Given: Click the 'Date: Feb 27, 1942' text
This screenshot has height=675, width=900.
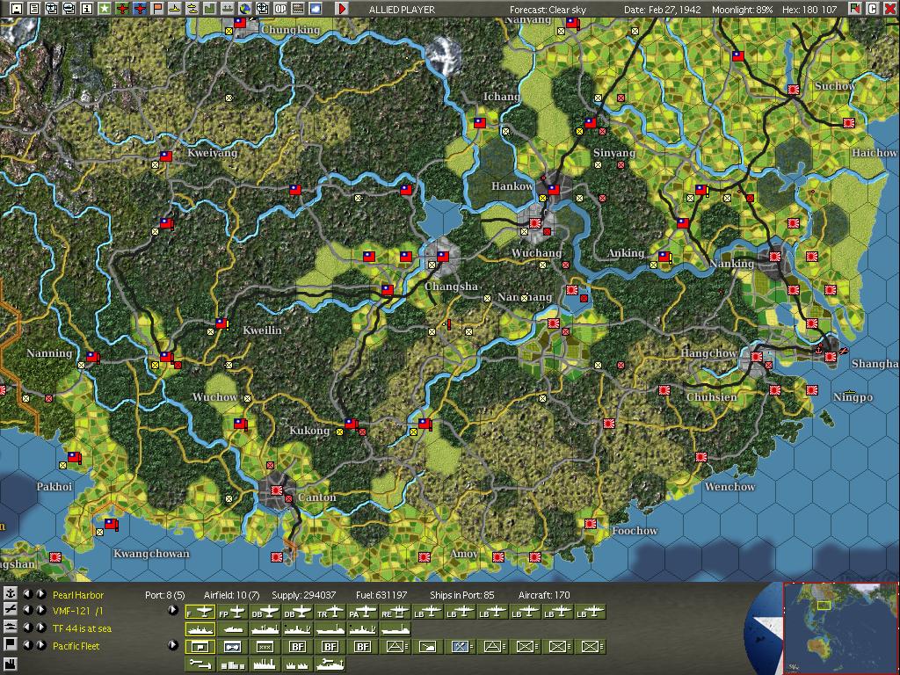Looking at the screenshot, I should (662, 10).
